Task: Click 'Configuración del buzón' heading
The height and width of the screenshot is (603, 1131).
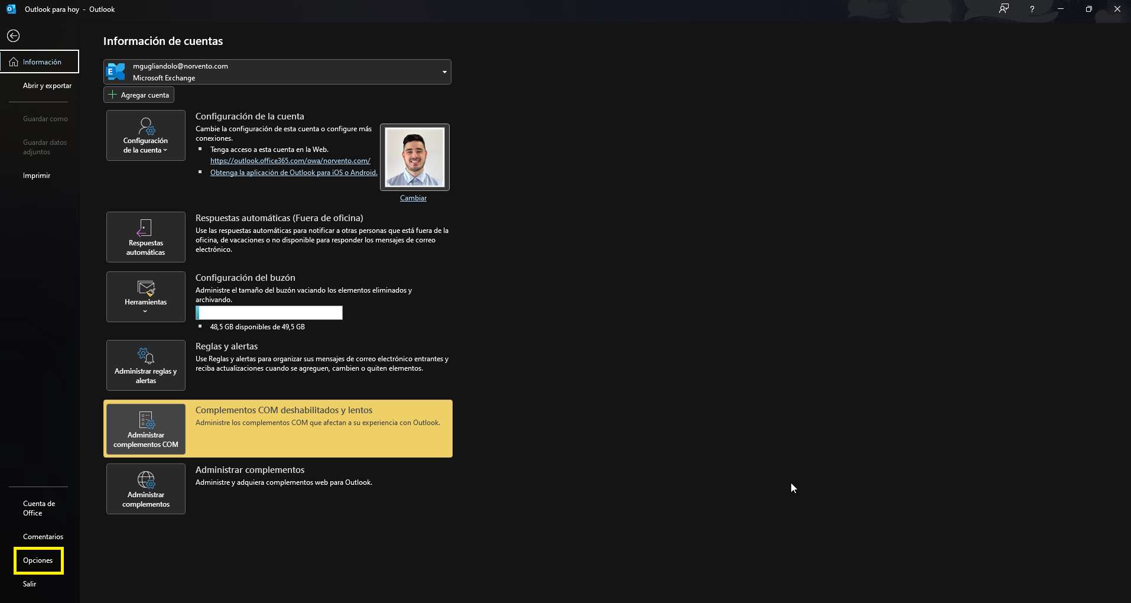Action: click(245, 278)
